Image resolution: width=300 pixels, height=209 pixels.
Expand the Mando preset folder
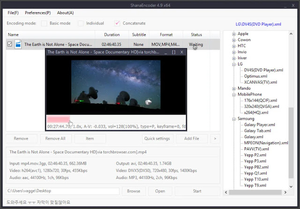pyautogui.click(x=233, y=88)
